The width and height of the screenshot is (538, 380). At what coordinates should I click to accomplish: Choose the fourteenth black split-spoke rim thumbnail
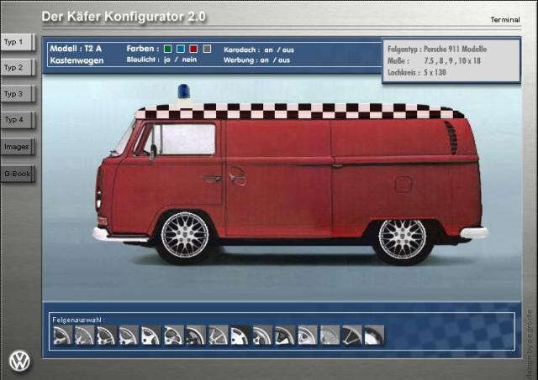pyautogui.click(x=352, y=335)
